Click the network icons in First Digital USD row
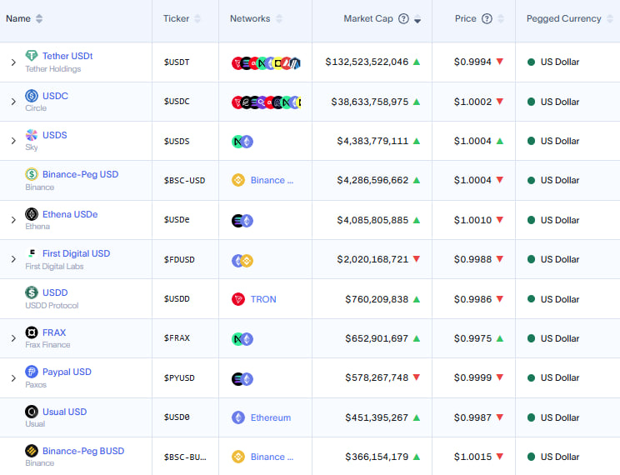This screenshot has width=620, height=475. click(x=242, y=260)
